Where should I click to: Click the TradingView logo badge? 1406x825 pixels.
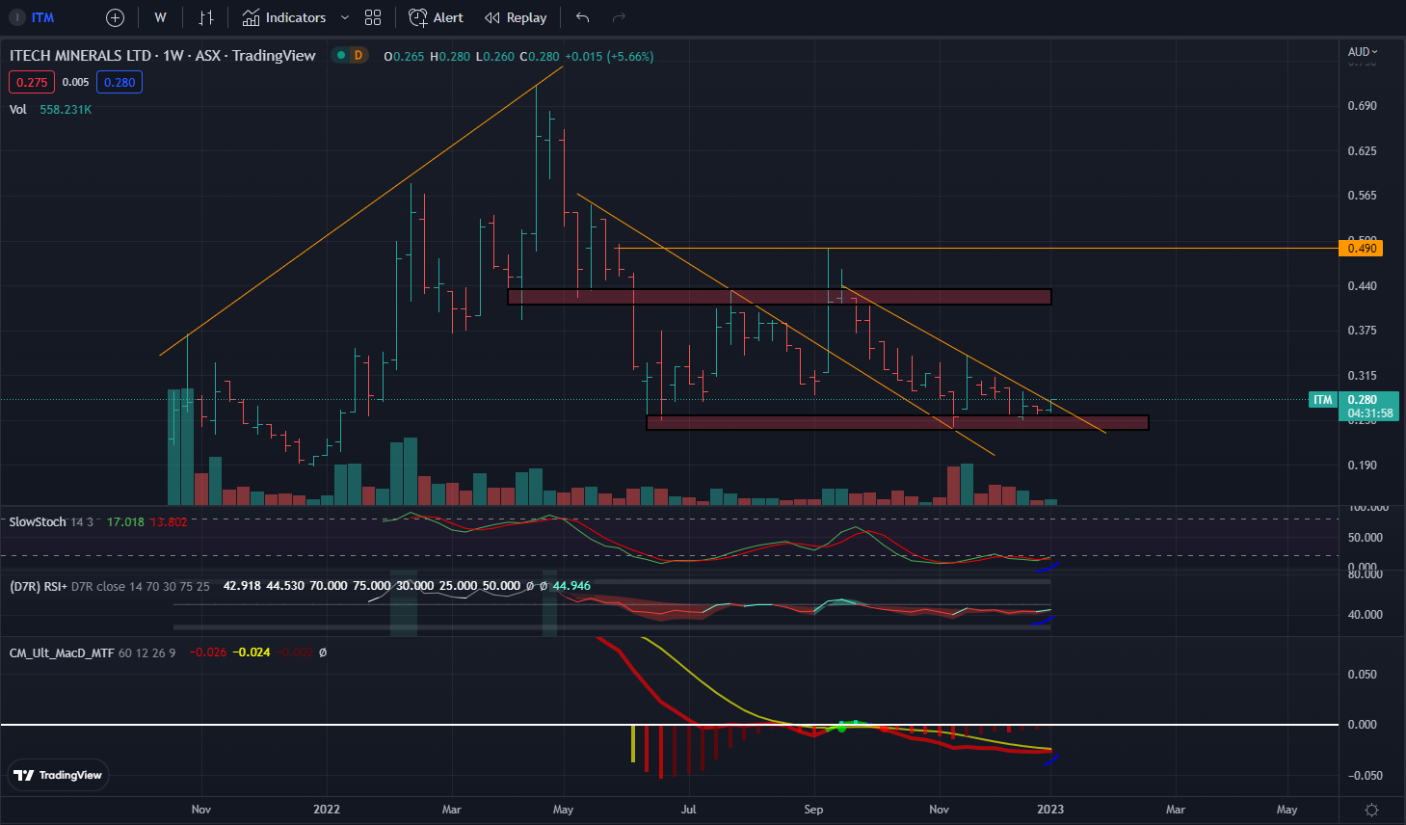click(x=58, y=775)
